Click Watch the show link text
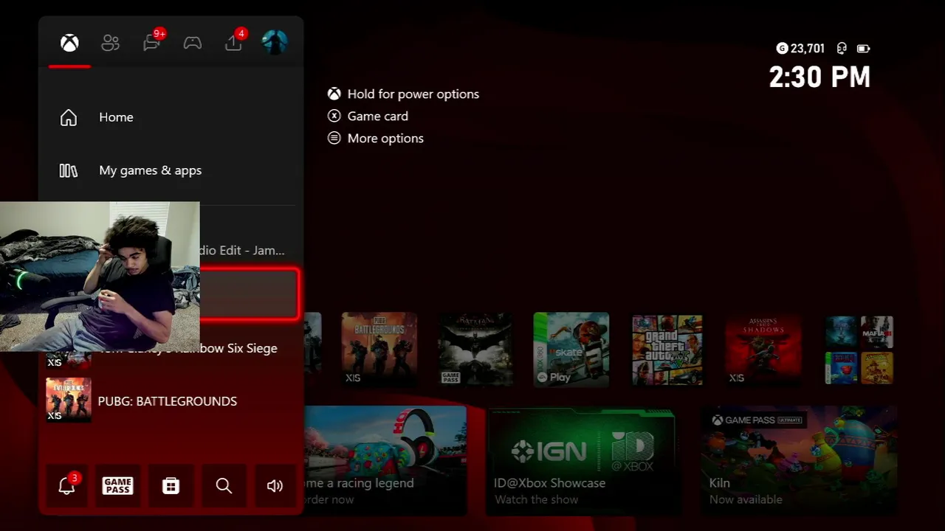This screenshot has height=531, width=945. click(x=537, y=500)
